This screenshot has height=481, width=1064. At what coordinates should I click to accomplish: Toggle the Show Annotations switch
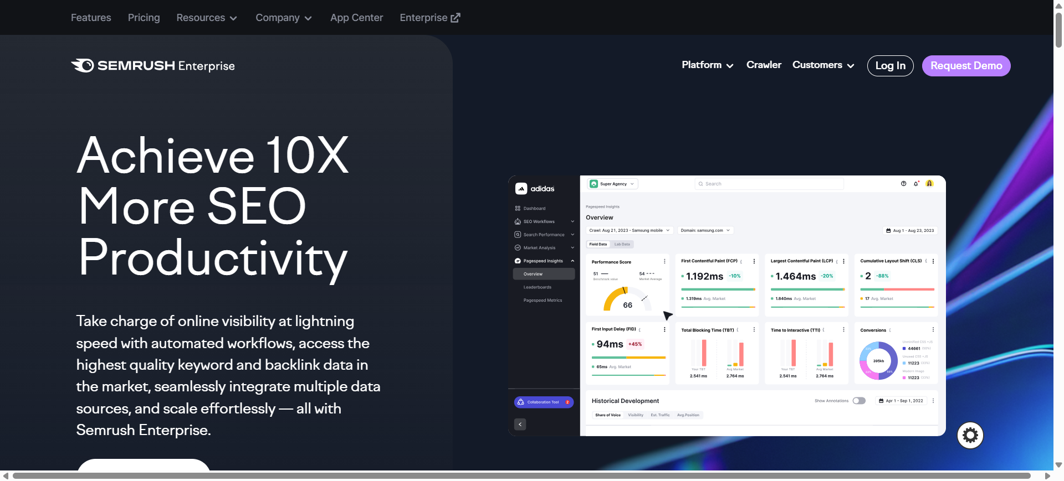tap(859, 401)
